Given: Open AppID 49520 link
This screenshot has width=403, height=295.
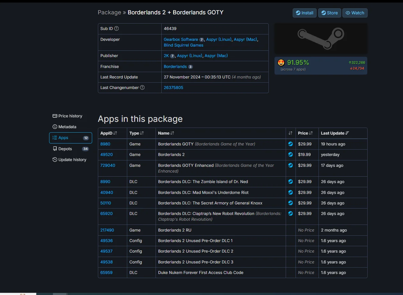Looking at the screenshot, I should tap(106, 154).
